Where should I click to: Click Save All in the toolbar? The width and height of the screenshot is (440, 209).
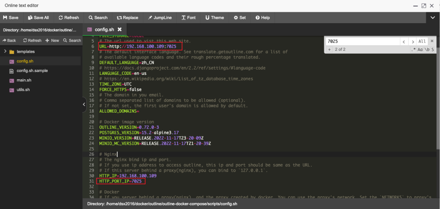38,17
